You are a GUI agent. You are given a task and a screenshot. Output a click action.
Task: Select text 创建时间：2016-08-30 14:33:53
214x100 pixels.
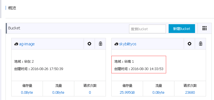point(139,69)
